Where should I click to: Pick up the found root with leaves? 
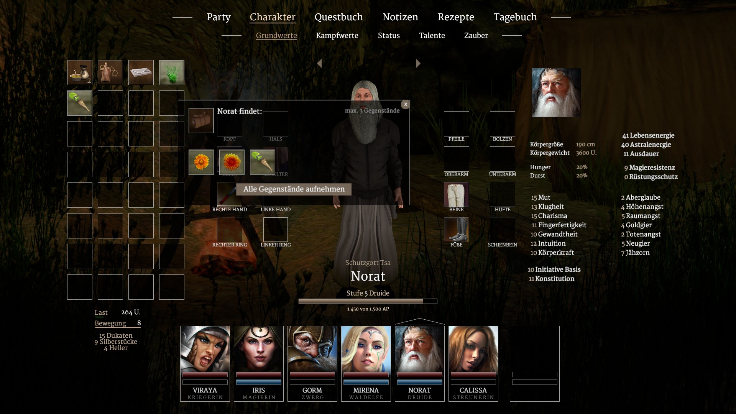click(x=263, y=162)
